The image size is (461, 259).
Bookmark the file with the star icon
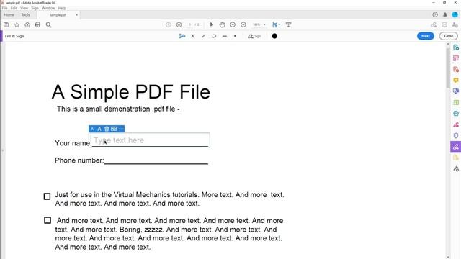point(17,25)
